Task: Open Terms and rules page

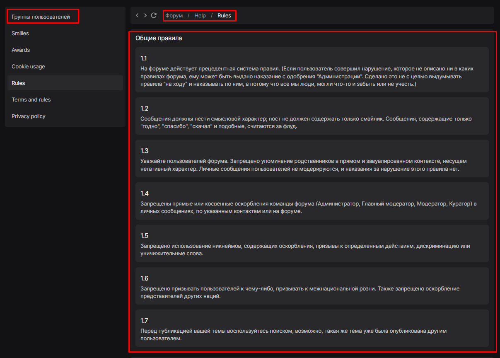Action: pyautogui.click(x=31, y=100)
